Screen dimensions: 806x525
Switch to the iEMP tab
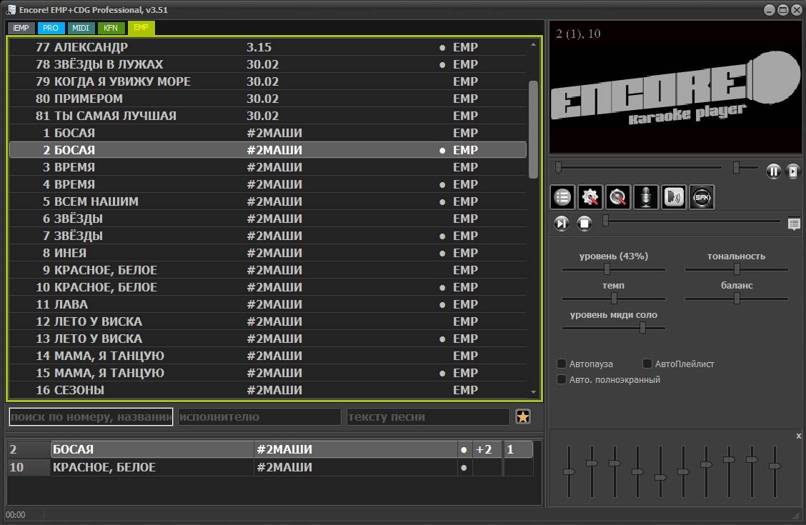coord(21,28)
